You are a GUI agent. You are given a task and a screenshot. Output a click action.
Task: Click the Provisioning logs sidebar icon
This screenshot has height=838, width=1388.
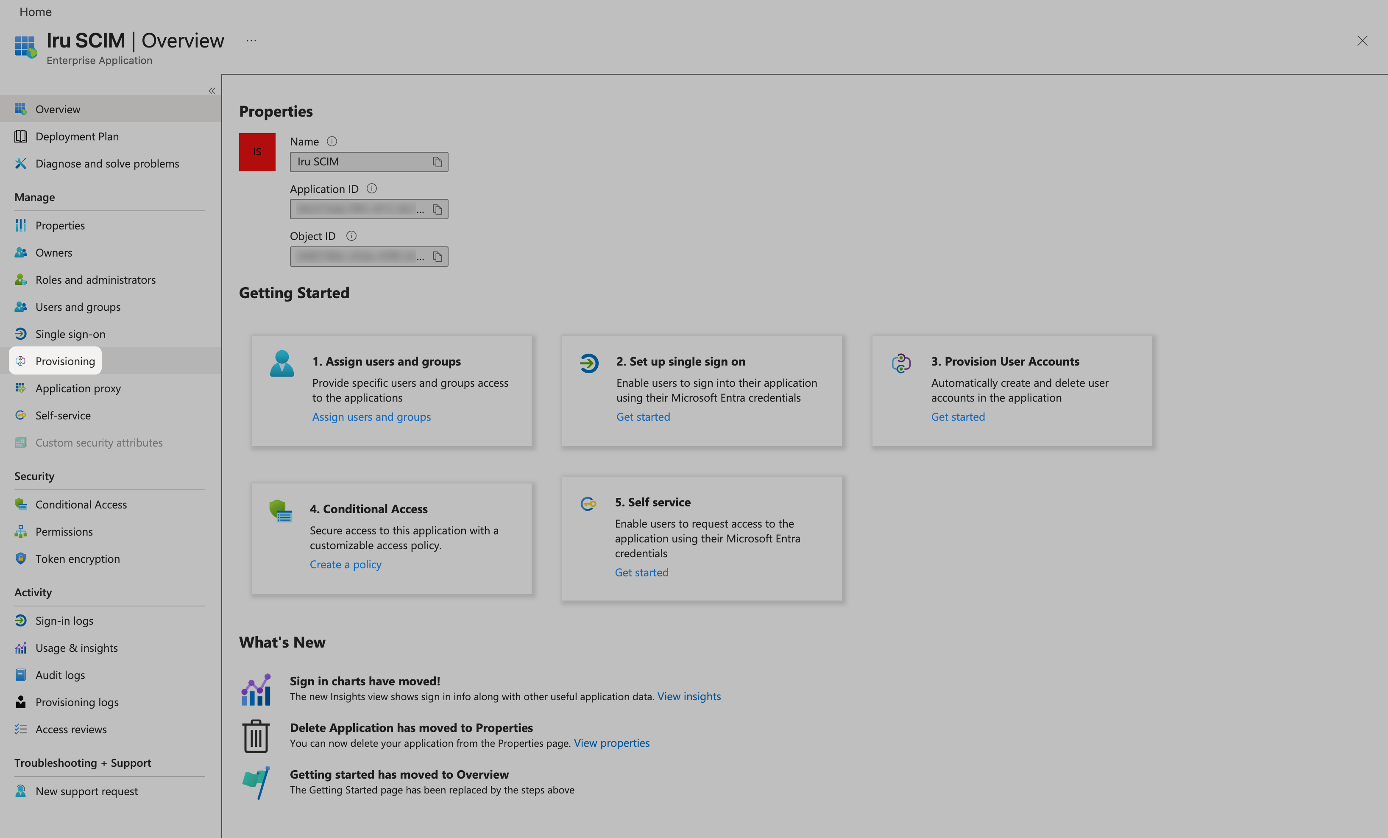[x=21, y=701]
